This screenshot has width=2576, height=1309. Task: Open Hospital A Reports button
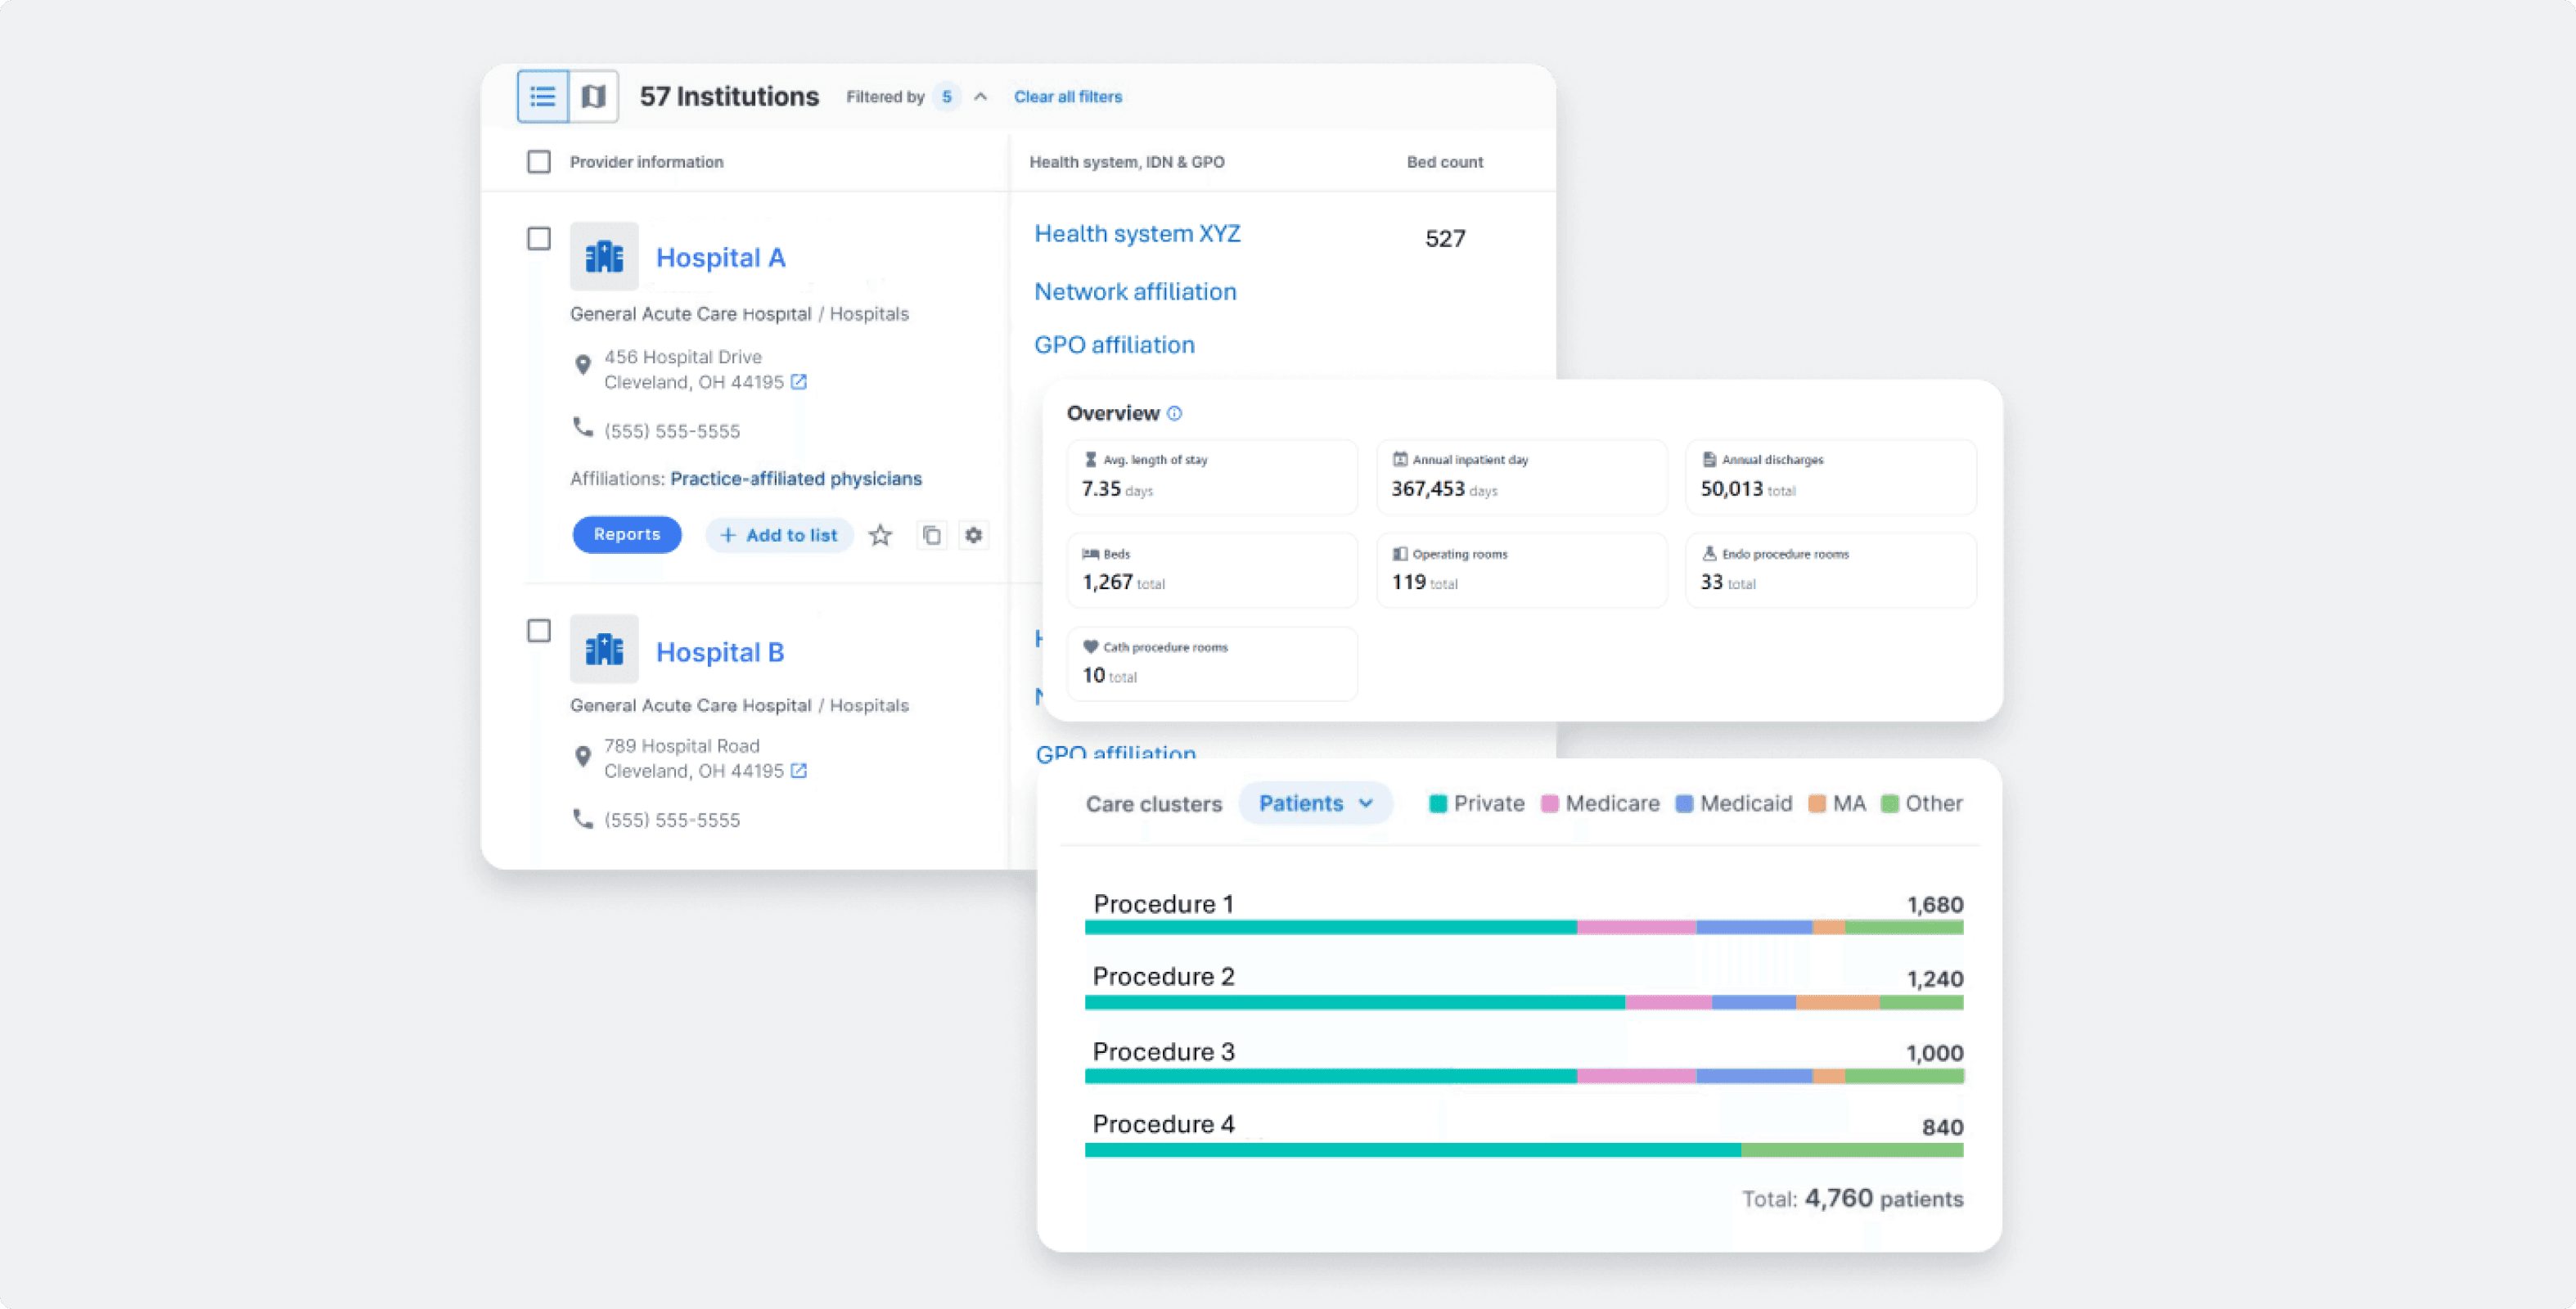[627, 534]
